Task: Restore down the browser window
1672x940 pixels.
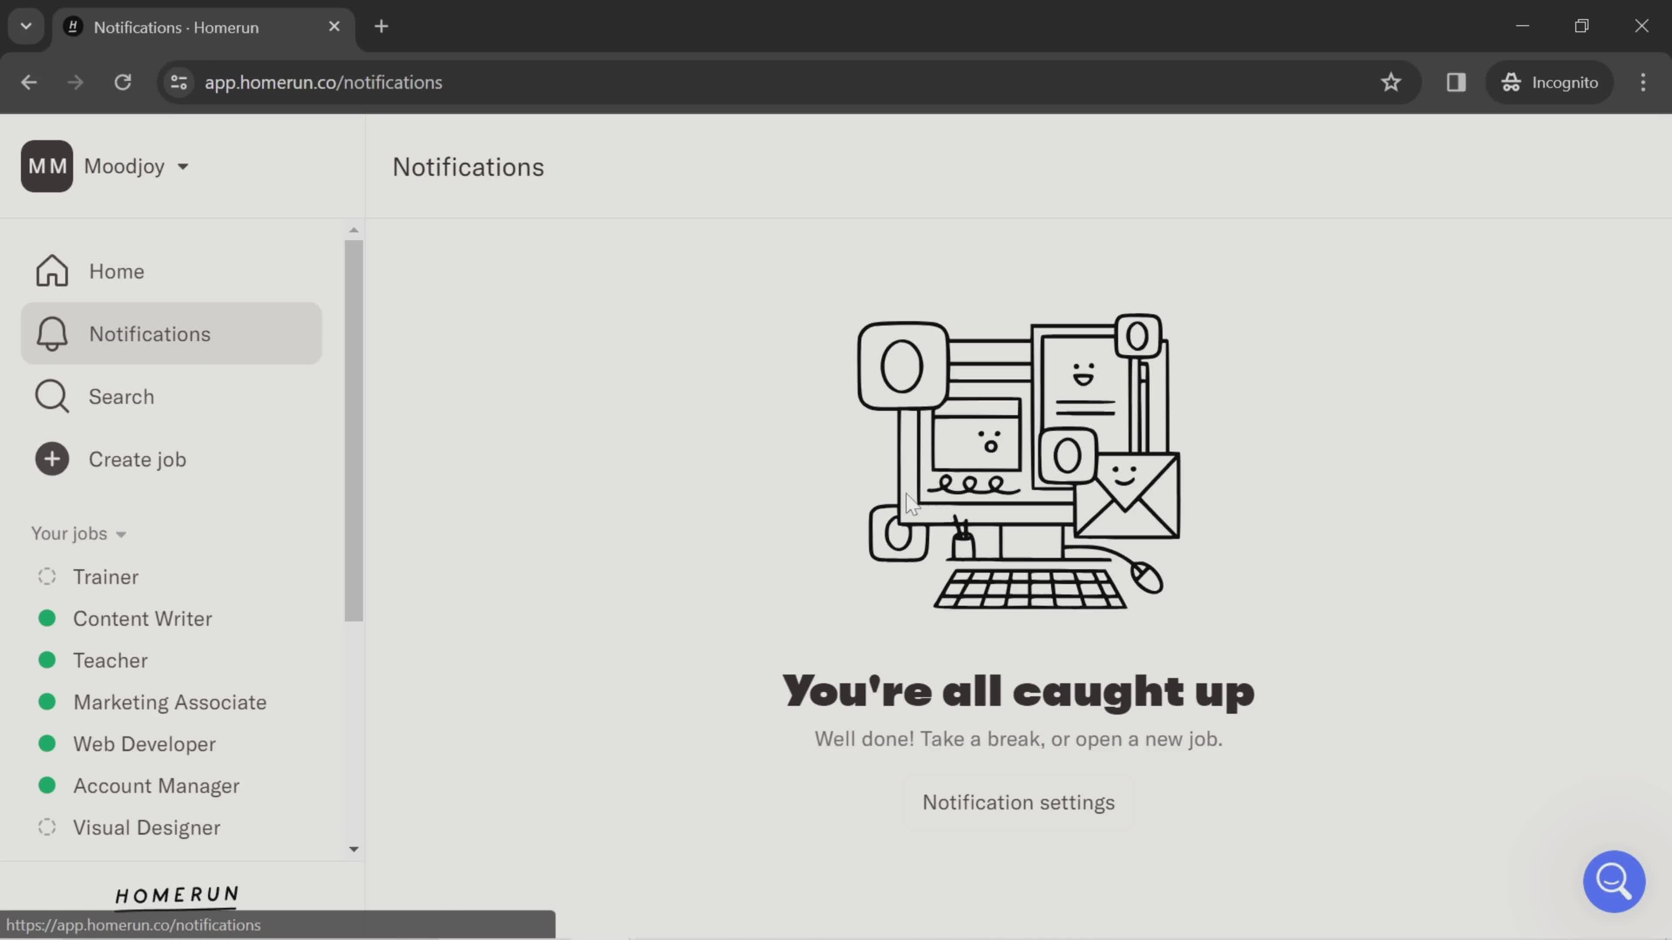Action: pos(1582,26)
